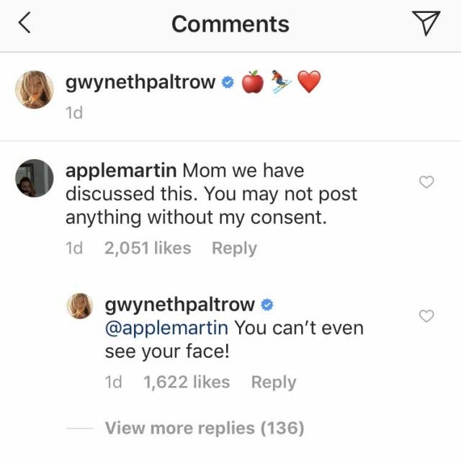Open the applemartin username link
The height and width of the screenshot is (461, 461).
[121, 171]
